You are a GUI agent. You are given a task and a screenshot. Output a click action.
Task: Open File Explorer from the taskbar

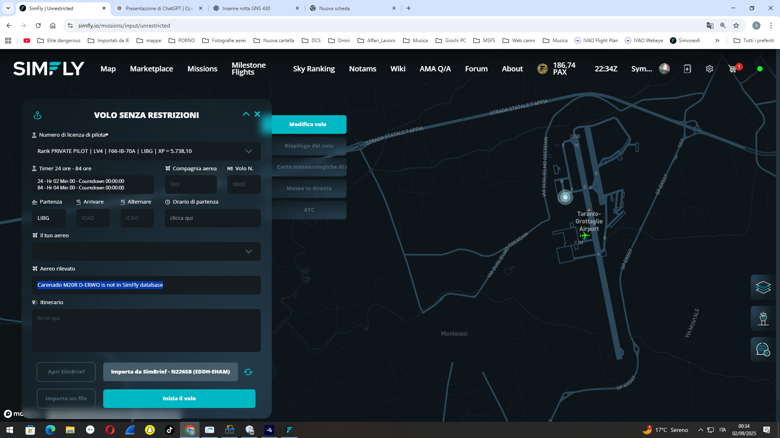click(70, 430)
